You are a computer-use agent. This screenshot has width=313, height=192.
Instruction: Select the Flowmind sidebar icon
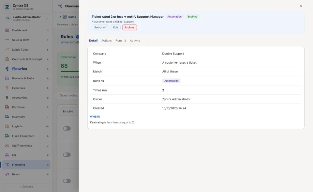tap(7, 165)
